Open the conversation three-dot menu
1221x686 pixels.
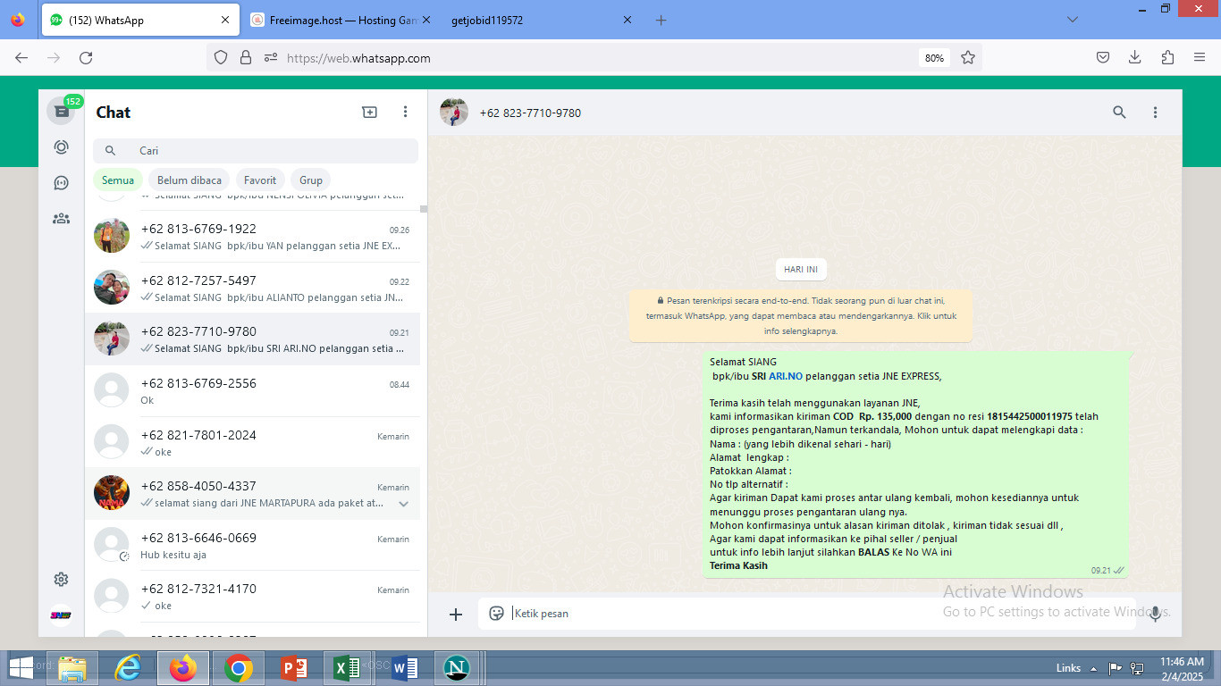(1155, 113)
